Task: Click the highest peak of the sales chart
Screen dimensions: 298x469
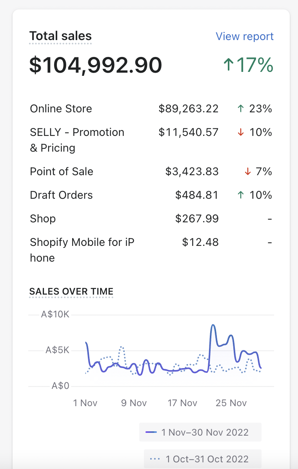Action: click(213, 325)
